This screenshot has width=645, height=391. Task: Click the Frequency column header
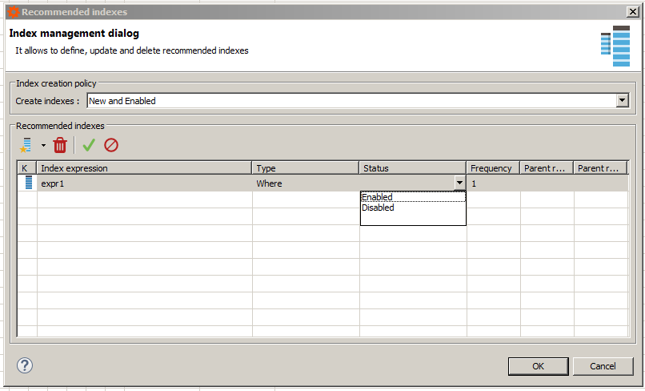[x=493, y=168]
